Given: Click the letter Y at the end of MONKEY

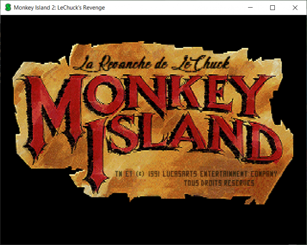Looking at the screenshot, I should coord(253,95).
